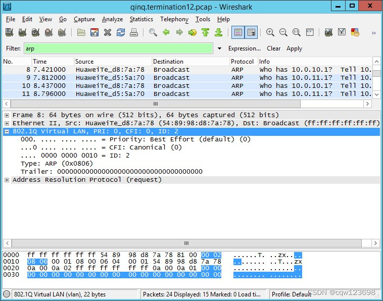Start a new live capture icon

(36, 32)
